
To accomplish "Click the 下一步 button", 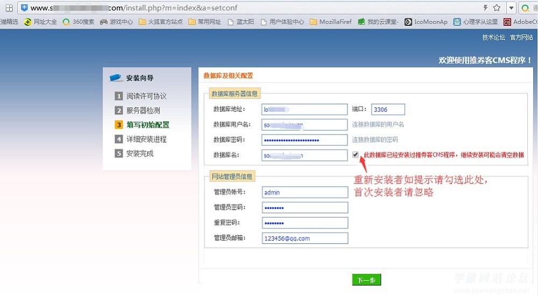I will coord(366,280).
